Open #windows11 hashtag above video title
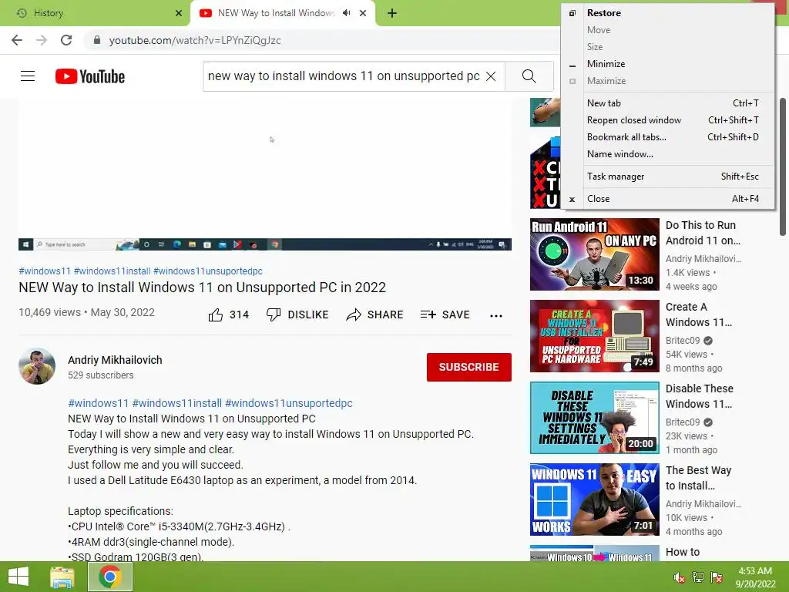Screen dimensions: 789x592 45,271
